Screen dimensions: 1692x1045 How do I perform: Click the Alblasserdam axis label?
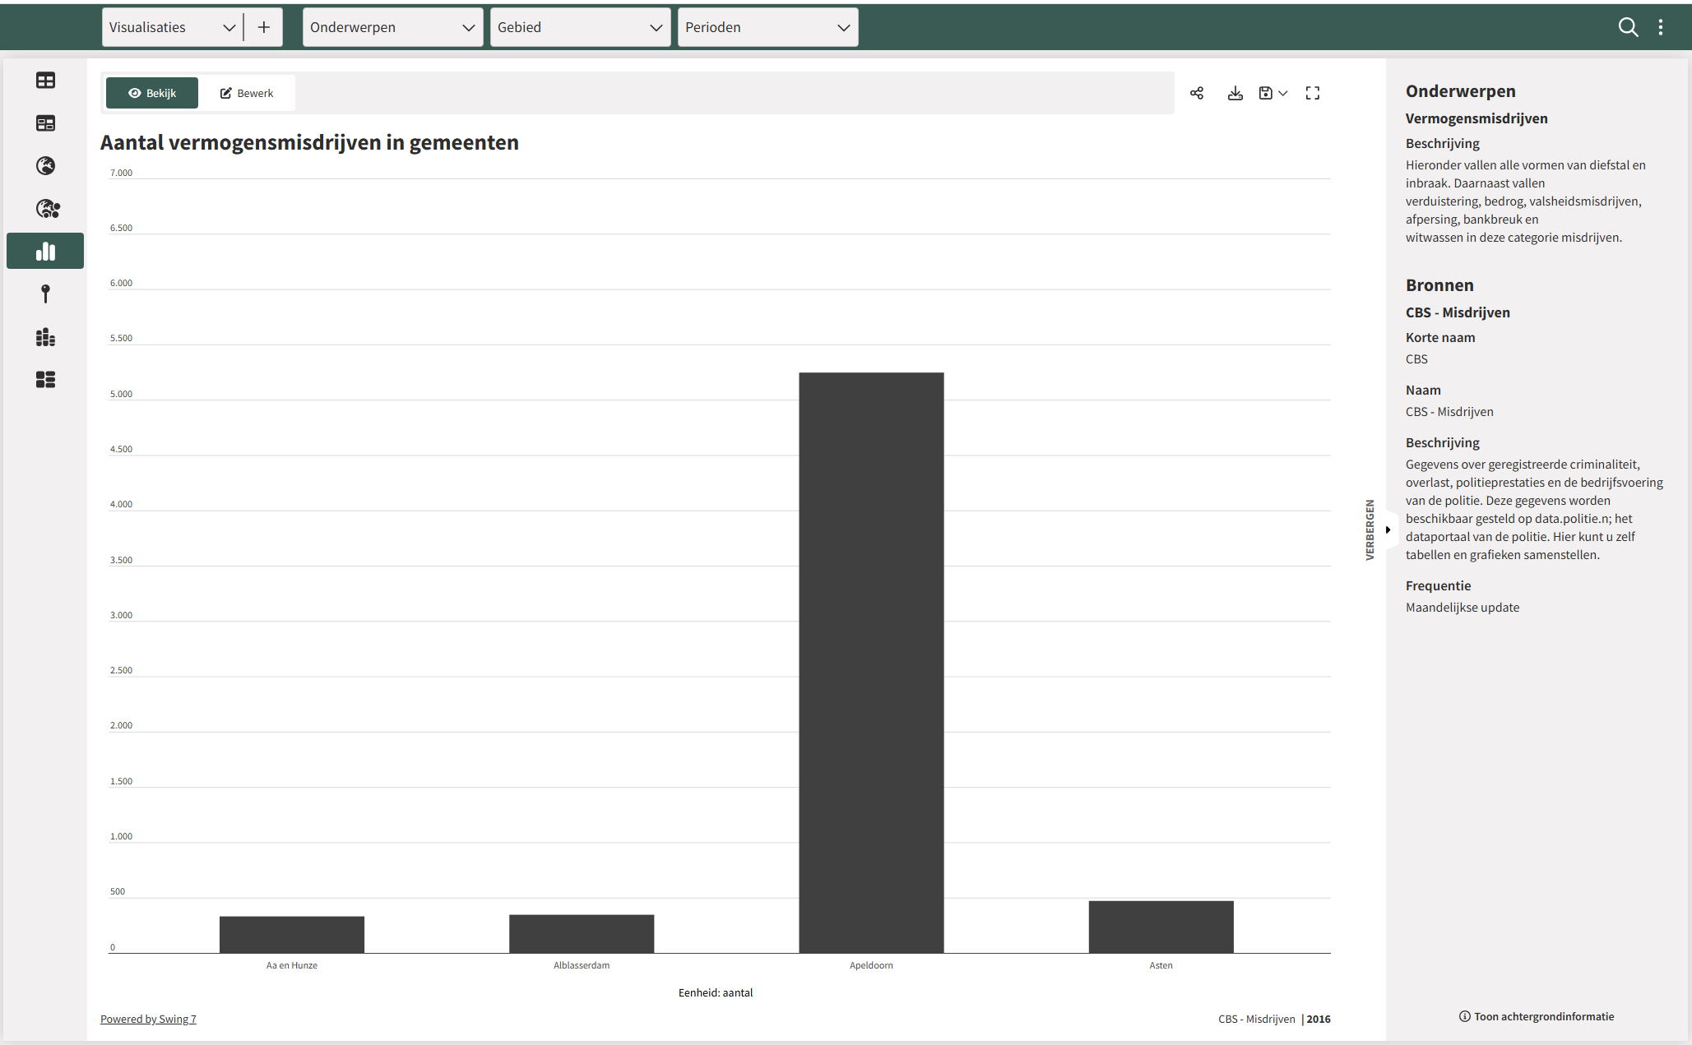coord(582,965)
